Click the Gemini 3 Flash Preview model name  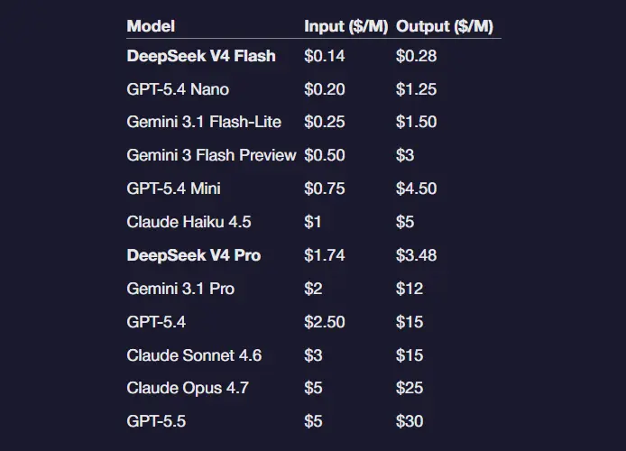click(x=211, y=155)
